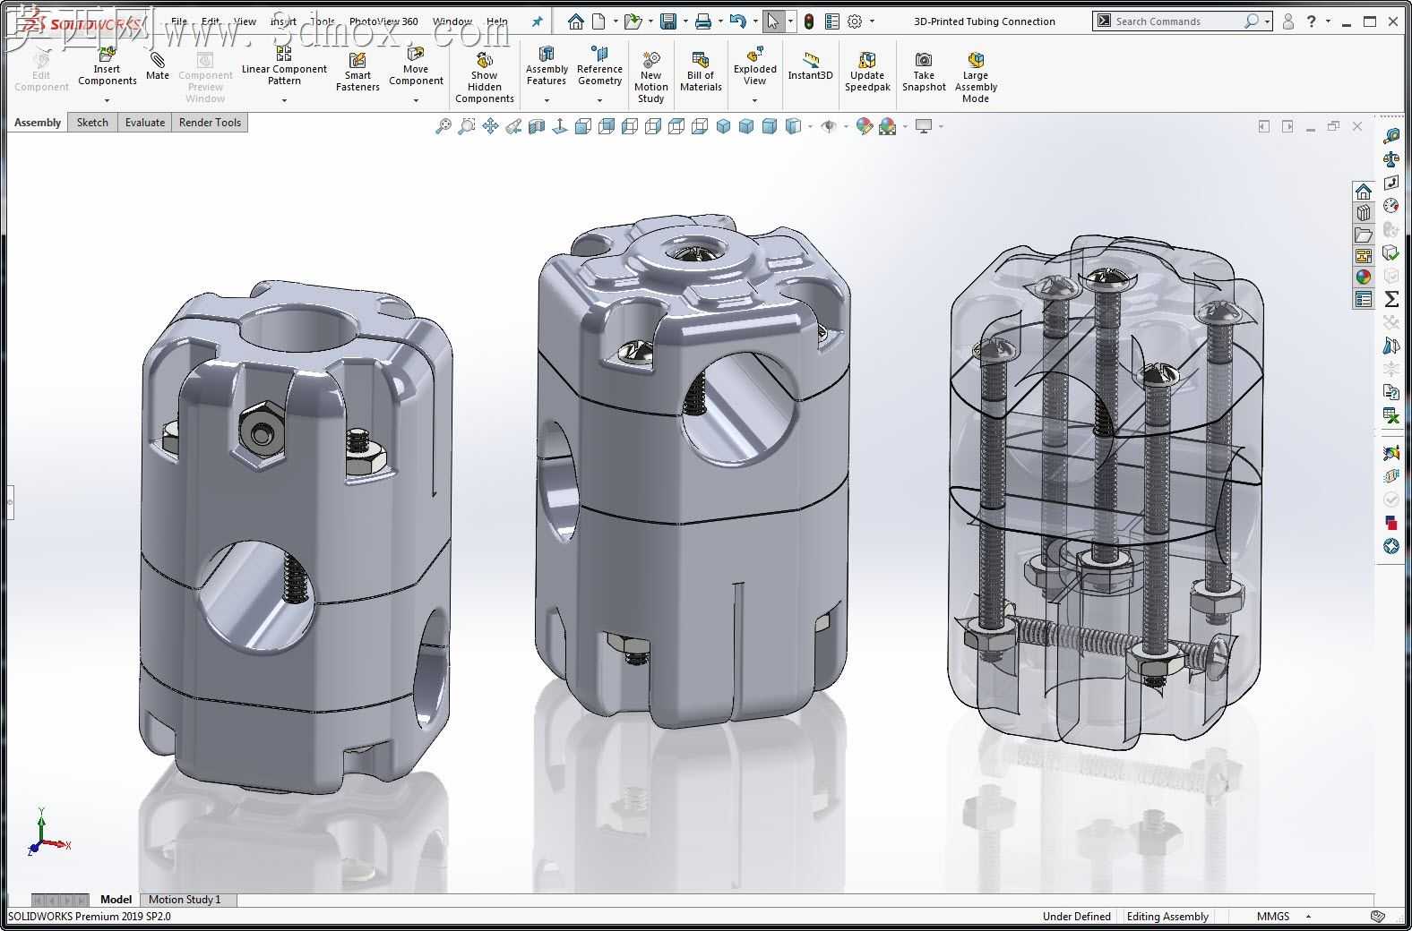Toggle Large Assembly Mode
This screenshot has height=931, width=1412.
976,76
